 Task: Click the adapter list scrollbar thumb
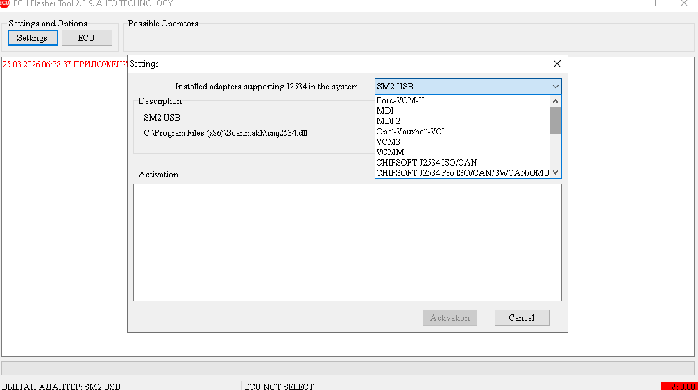pyautogui.click(x=555, y=120)
